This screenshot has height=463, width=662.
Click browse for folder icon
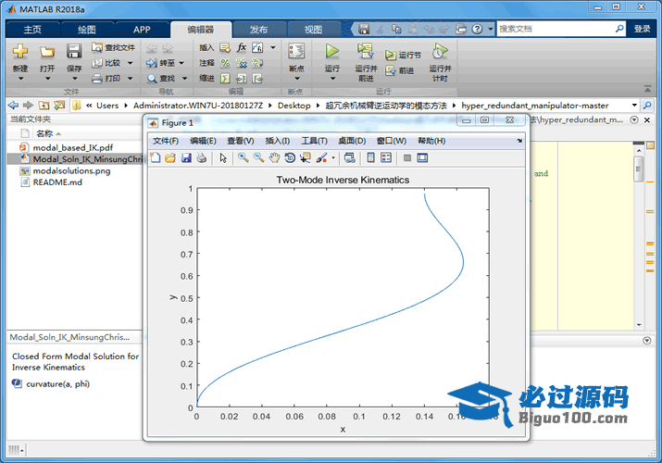(59, 105)
